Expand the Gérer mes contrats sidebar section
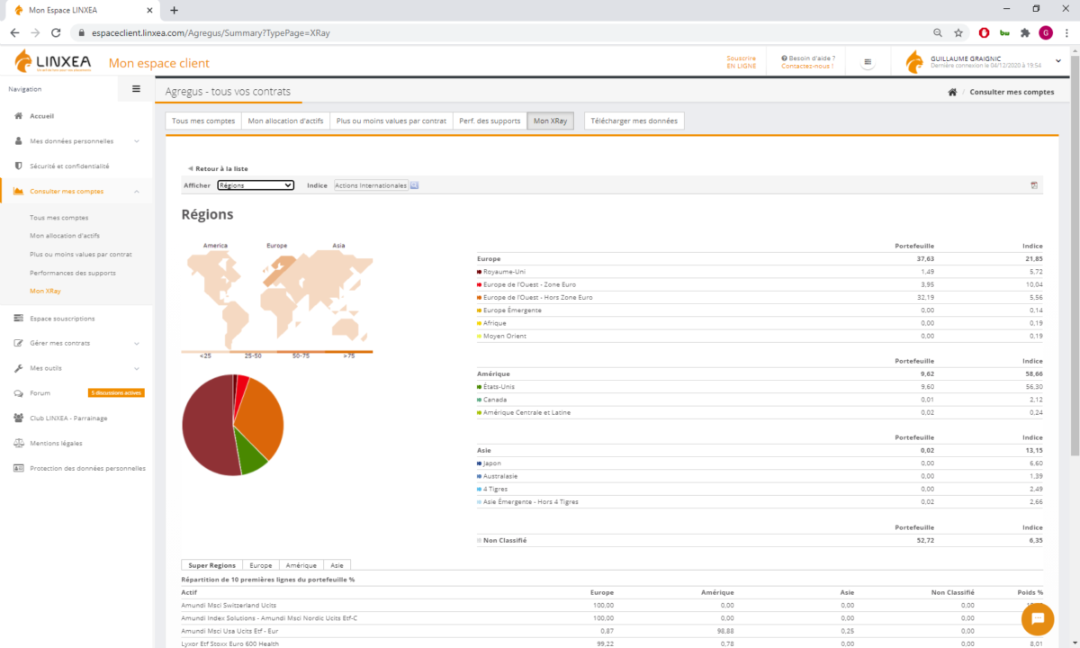 point(76,343)
